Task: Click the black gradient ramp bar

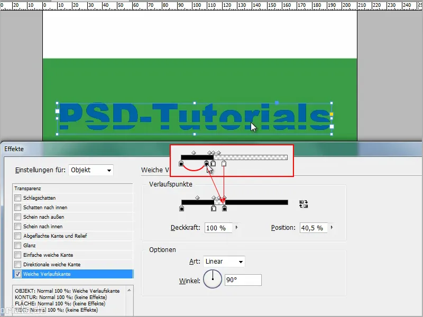Action: [x=235, y=202]
